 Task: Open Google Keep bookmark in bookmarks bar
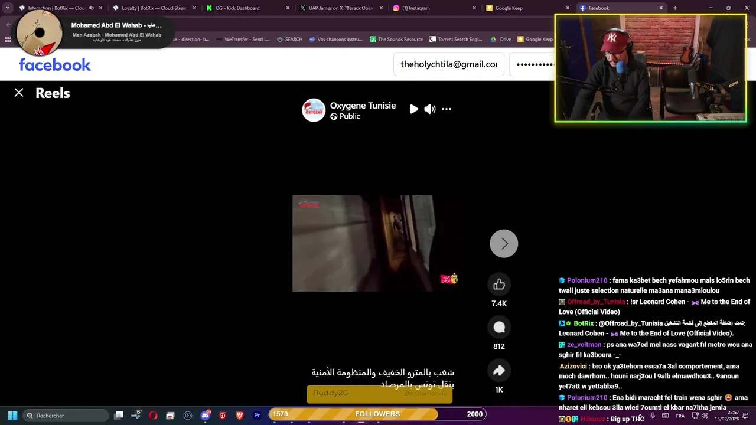(535, 40)
